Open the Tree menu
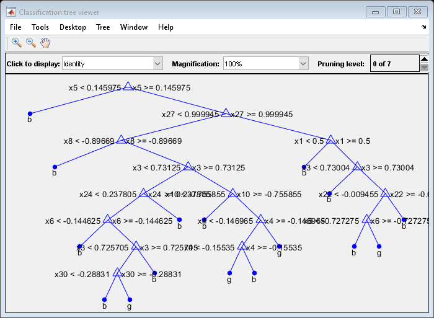The image size is (434, 318). (103, 27)
